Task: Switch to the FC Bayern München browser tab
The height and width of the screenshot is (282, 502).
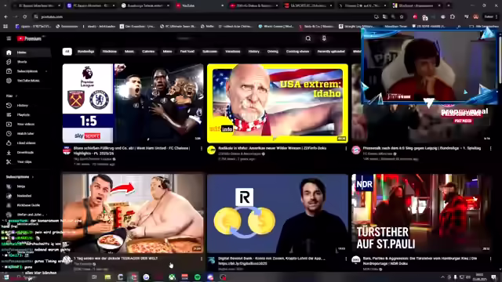Action: (x=91, y=5)
